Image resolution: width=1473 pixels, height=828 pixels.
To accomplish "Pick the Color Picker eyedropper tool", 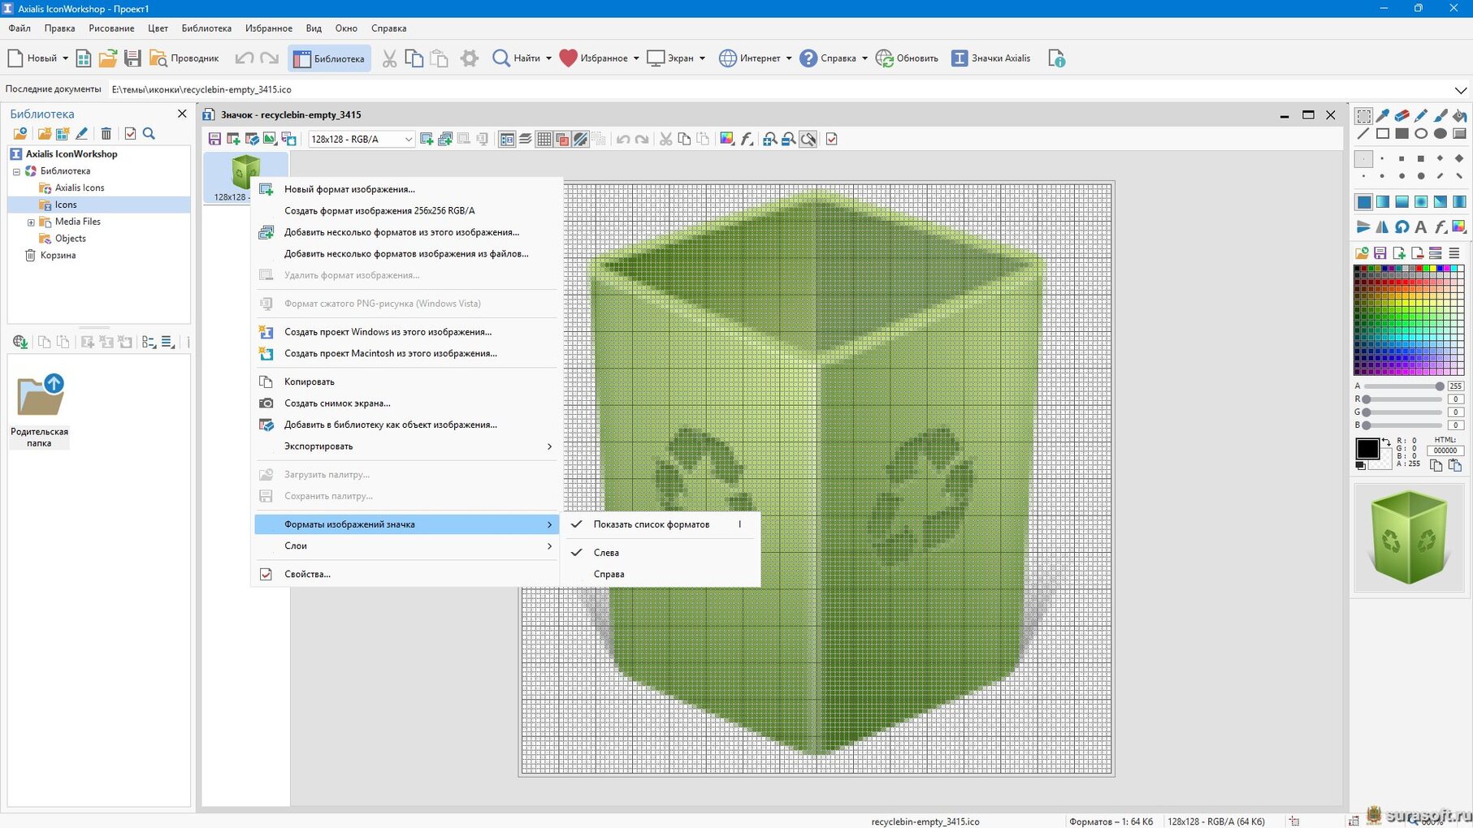I will tap(1383, 115).
